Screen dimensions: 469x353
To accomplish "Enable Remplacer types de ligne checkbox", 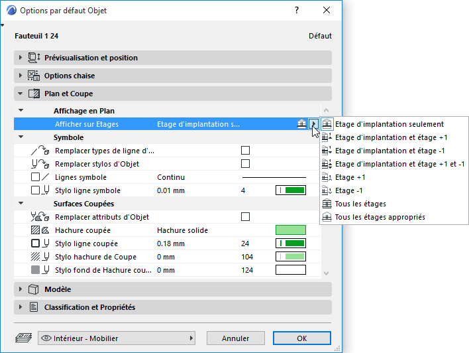I will tap(245, 151).
